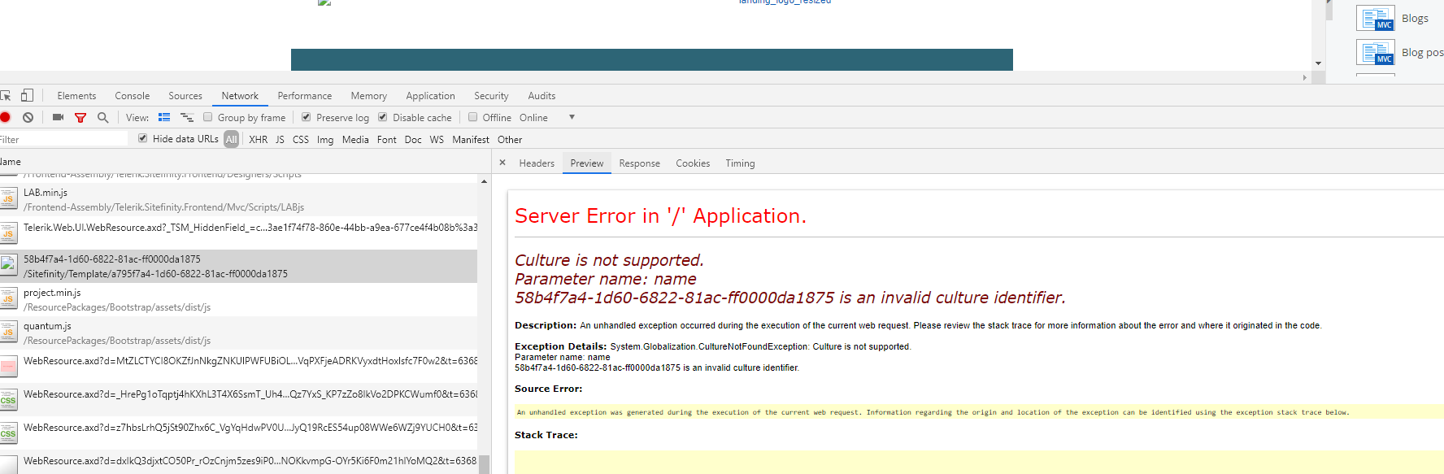Switch to large request rows view
Image resolution: width=1444 pixels, height=474 pixels.
click(164, 117)
